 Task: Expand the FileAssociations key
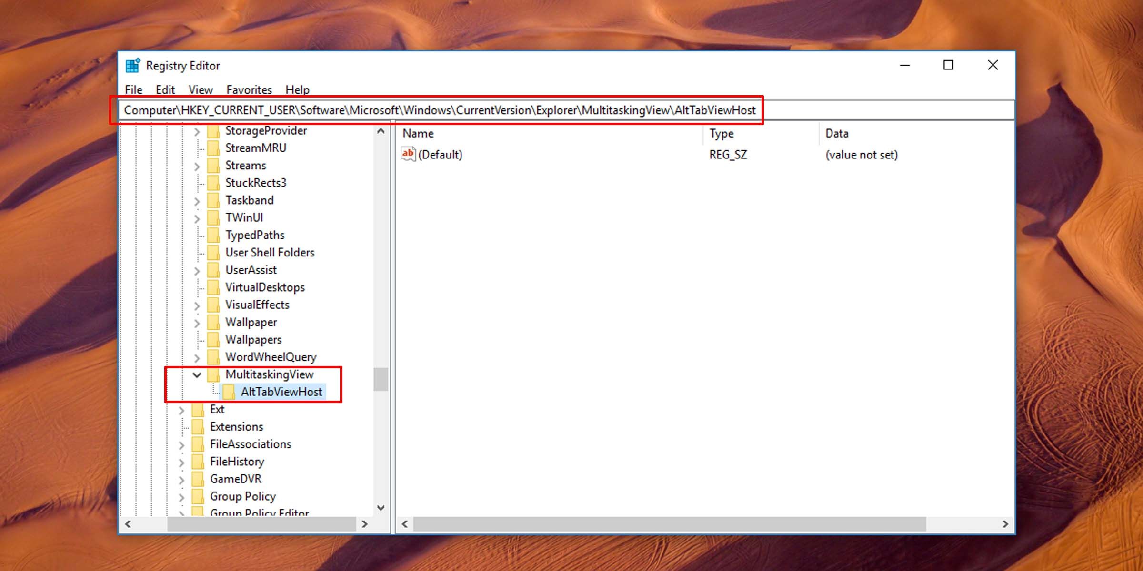tap(182, 444)
